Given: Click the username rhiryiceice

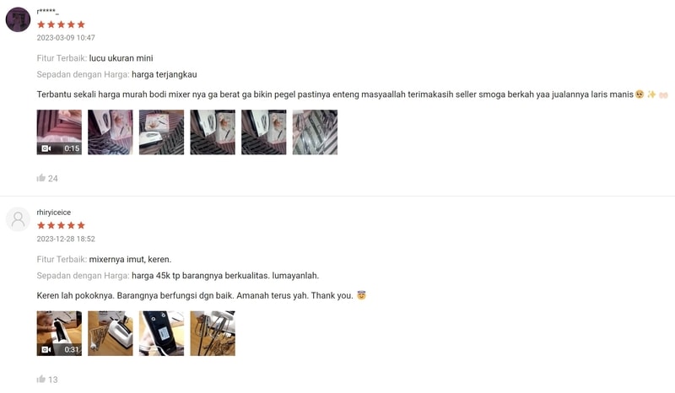Looking at the screenshot, I should click(54, 213).
